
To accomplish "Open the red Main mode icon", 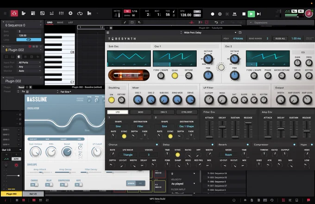I will (14, 13).
